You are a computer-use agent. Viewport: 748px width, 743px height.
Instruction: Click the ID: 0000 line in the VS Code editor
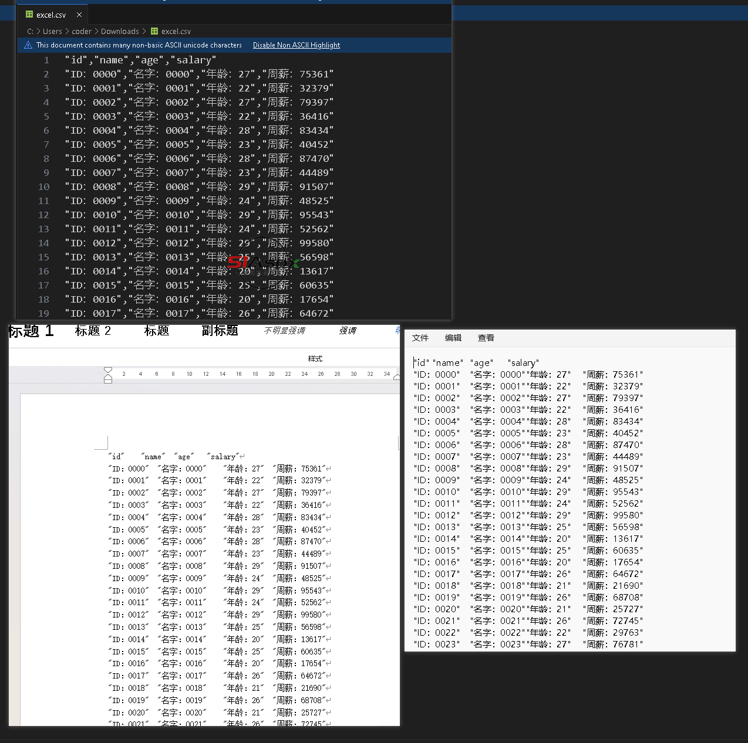coord(200,74)
